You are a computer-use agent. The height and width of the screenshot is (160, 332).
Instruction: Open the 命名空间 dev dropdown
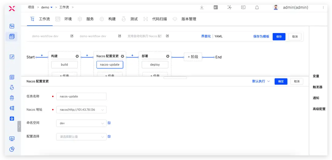tap(81, 123)
